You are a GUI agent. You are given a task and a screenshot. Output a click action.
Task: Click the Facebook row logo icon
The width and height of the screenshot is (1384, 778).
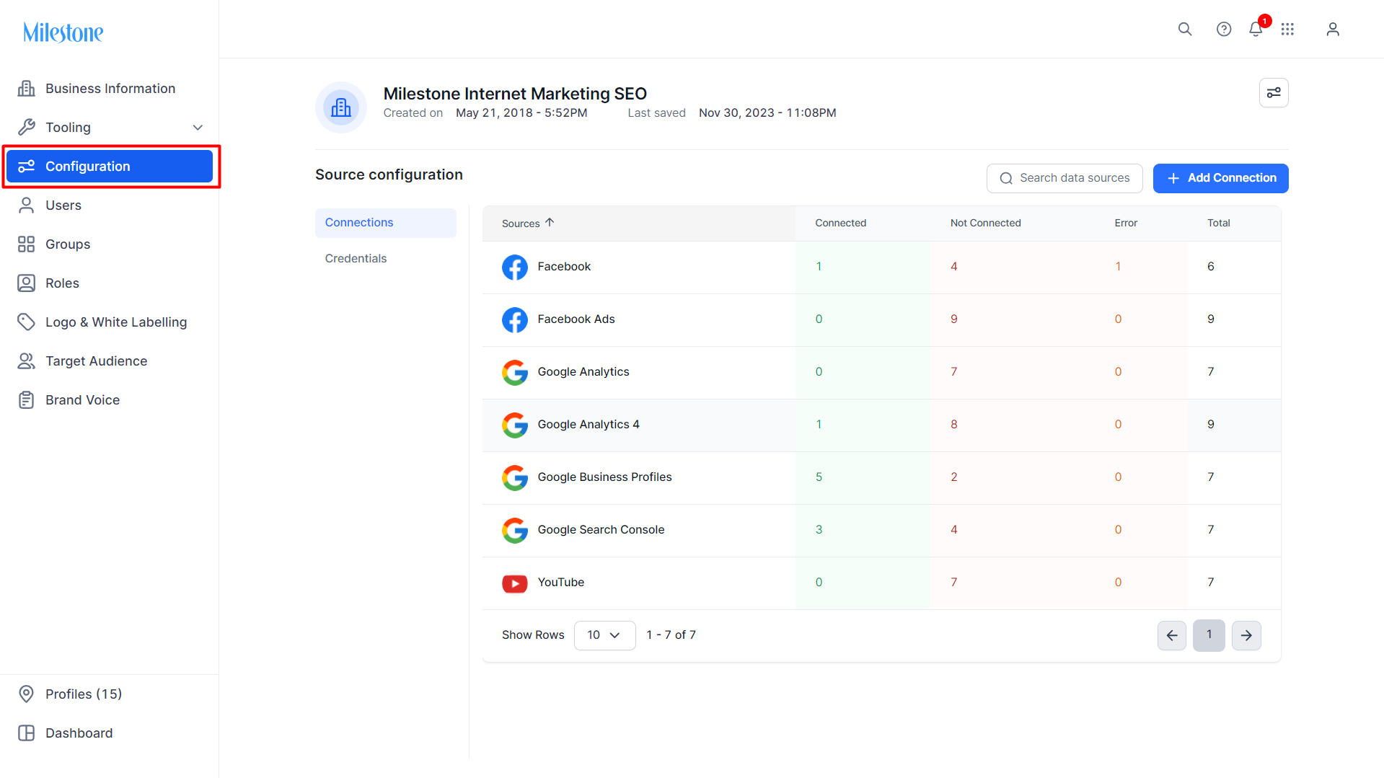(515, 268)
